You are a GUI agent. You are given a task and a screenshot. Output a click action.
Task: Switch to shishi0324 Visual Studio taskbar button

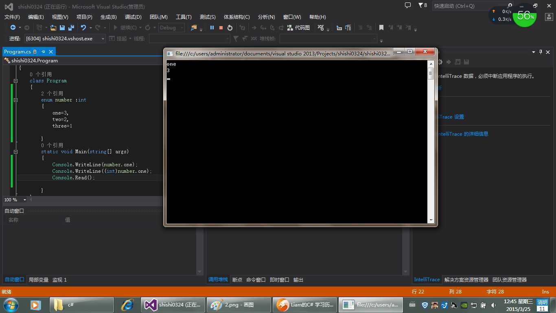tap(173, 304)
